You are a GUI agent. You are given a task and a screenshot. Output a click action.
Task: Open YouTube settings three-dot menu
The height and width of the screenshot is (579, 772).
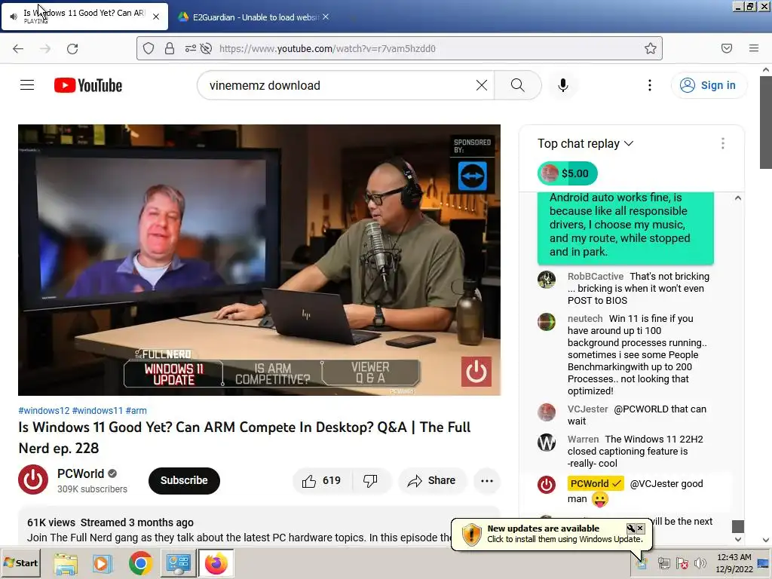pyautogui.click(x=649, y=85)
